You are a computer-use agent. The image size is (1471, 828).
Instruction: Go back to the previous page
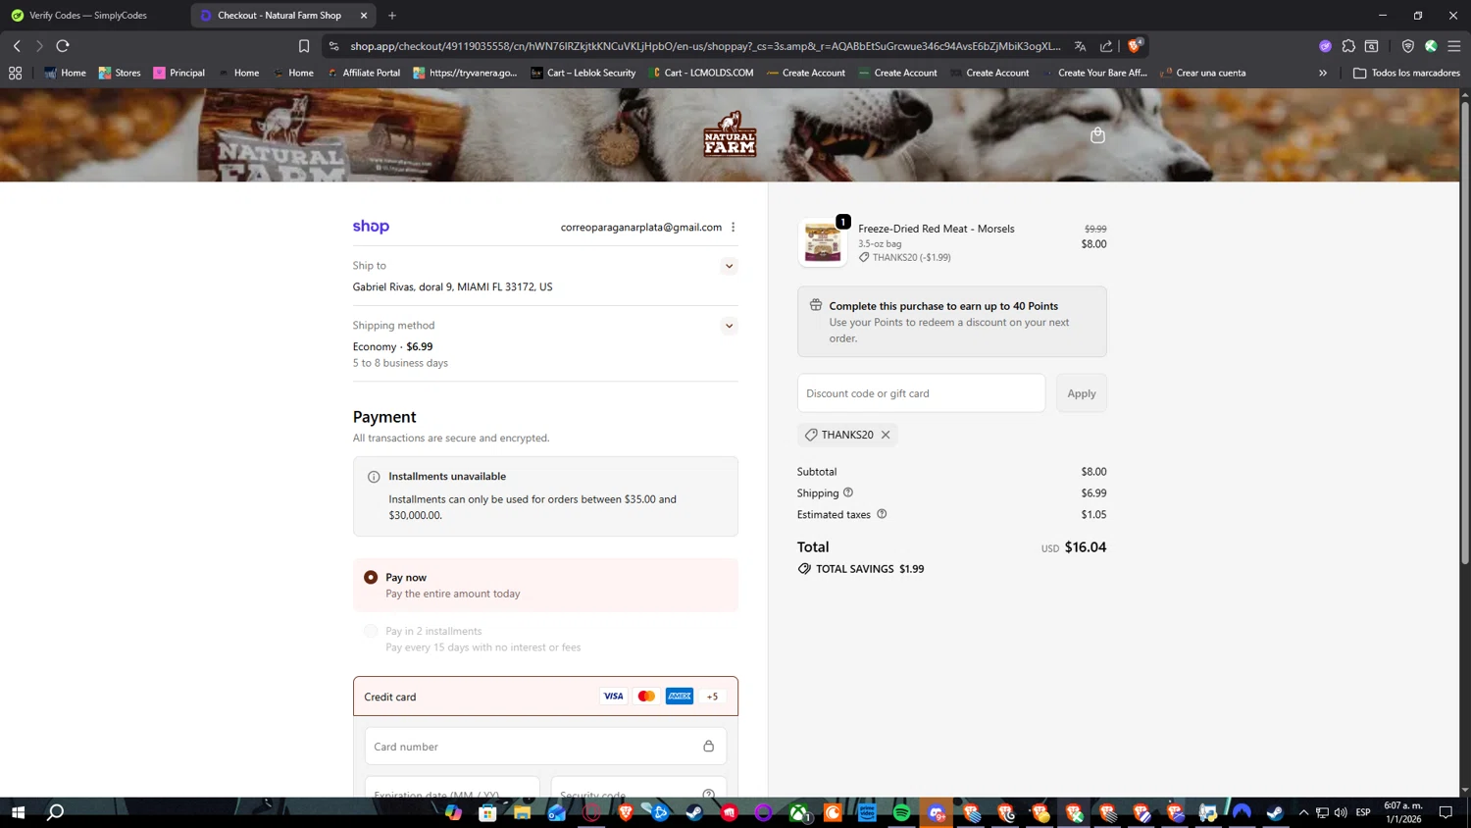coord(17,46)
